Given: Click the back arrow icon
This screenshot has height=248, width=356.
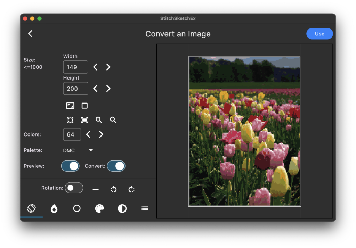Looking at the screenshot, I should 30,34.
